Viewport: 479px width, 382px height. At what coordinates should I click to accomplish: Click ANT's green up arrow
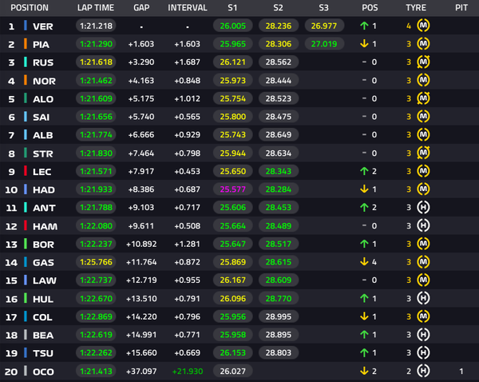coord(364,207)
